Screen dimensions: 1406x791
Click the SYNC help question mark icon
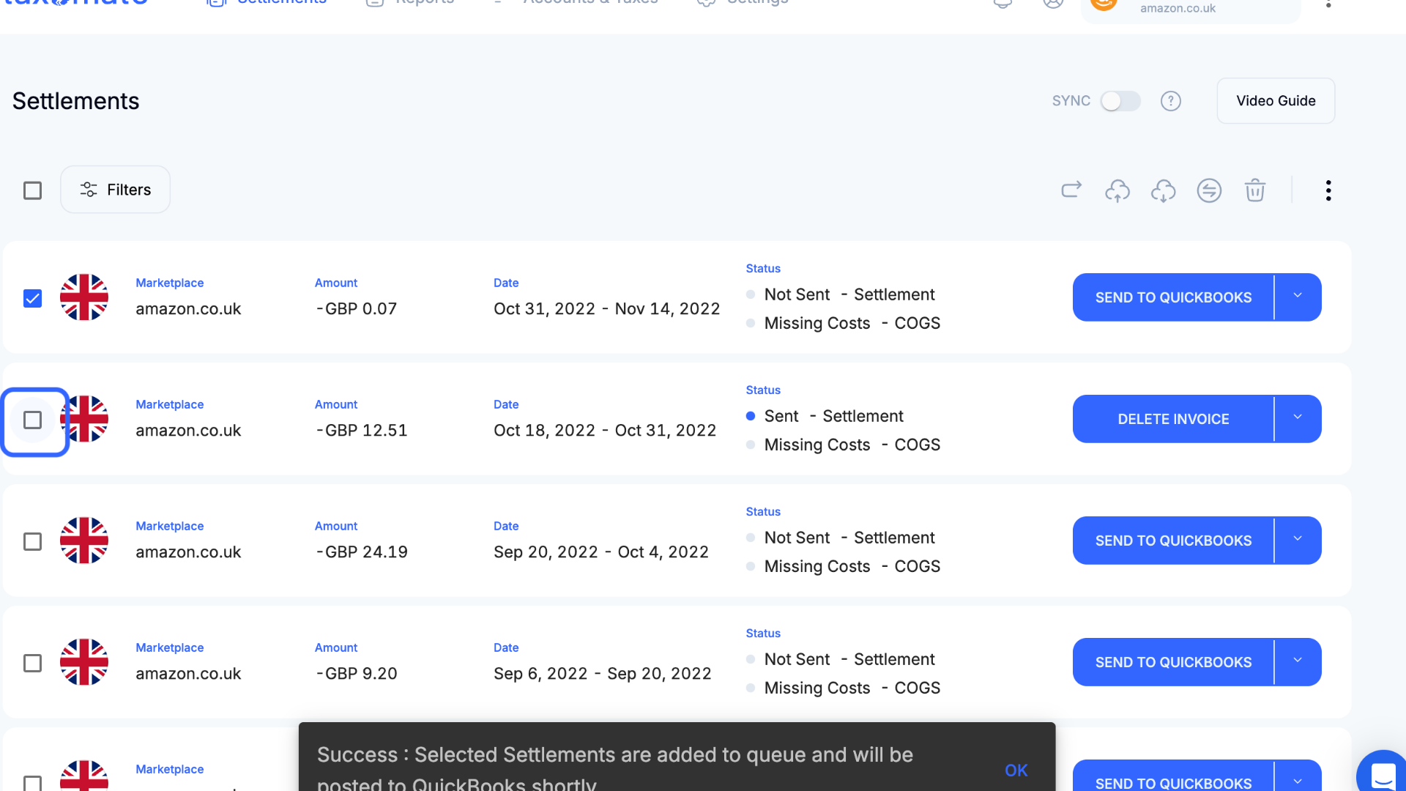[1171, 101]
